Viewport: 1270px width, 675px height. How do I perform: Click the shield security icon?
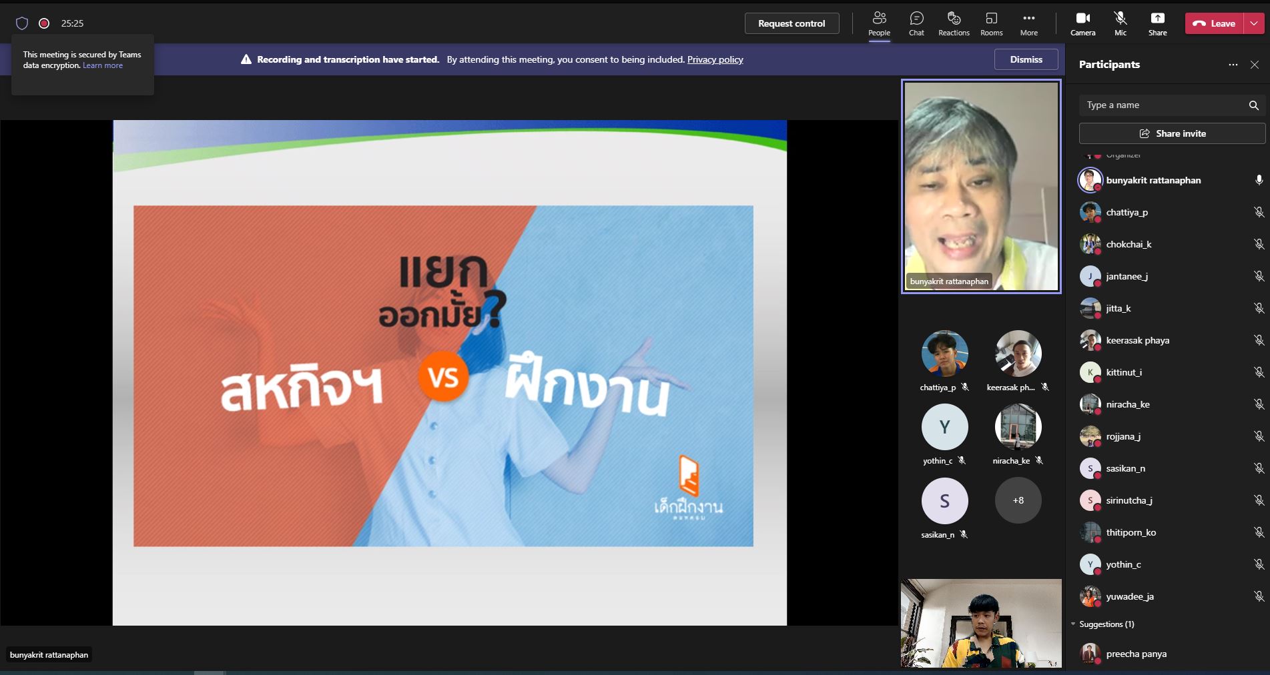point(22,23)
